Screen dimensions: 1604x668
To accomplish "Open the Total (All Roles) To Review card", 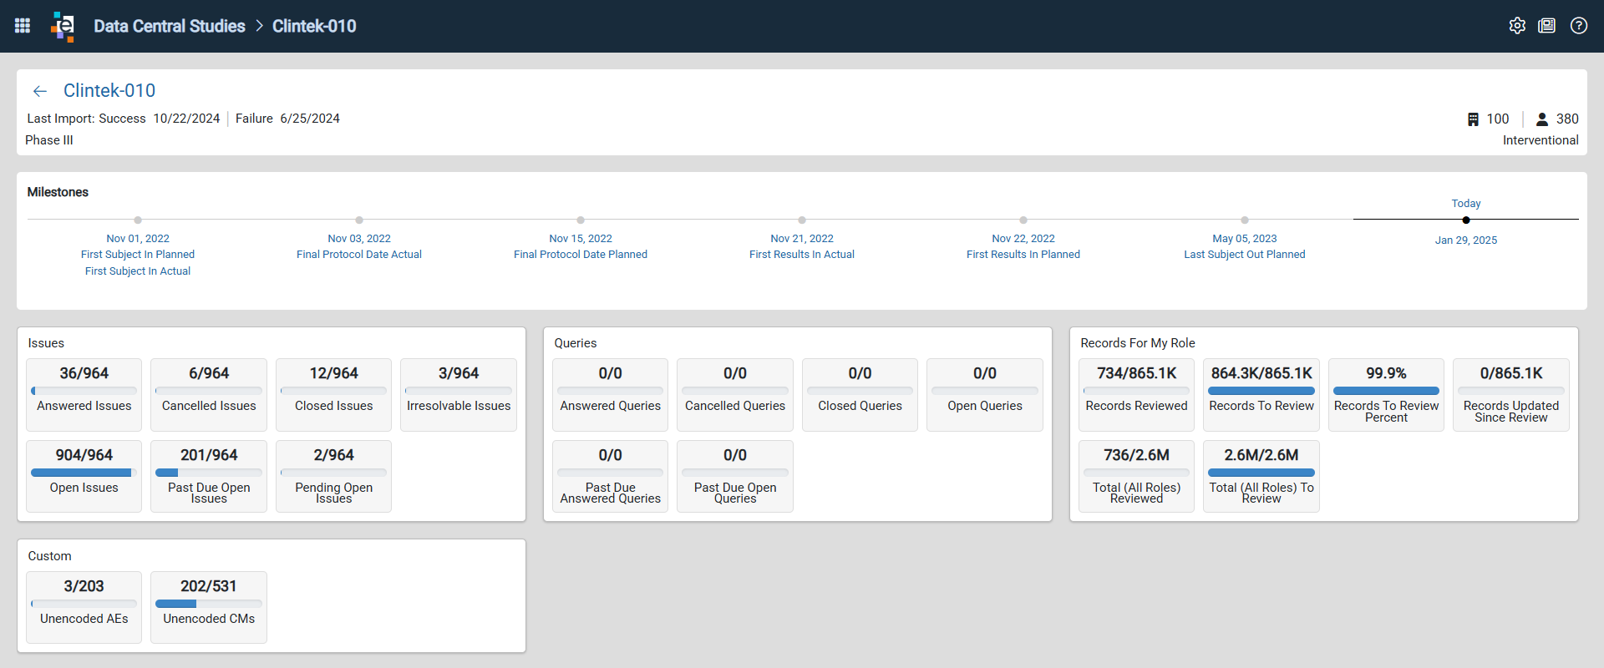I will pyautogui.click(x=1261, y=476).
